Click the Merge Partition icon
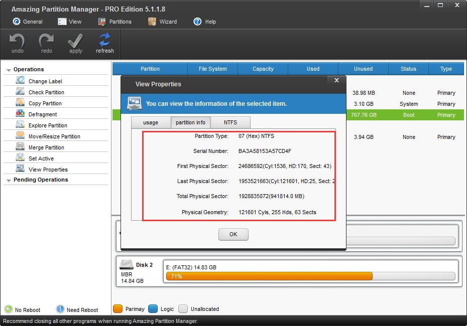467x326 pixels. (20, 146)
